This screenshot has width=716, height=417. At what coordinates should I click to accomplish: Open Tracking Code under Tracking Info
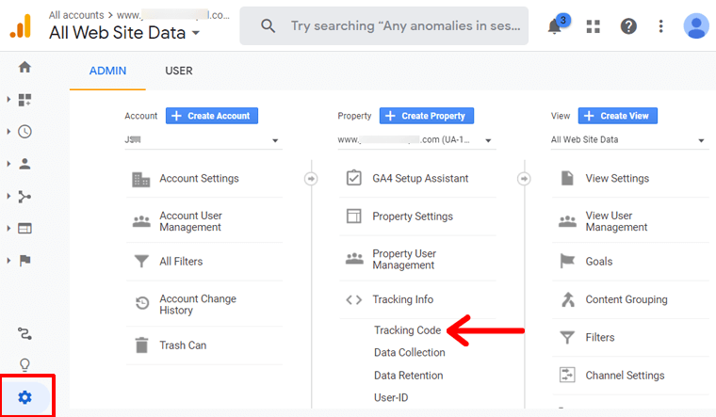(x=407, y=329)
